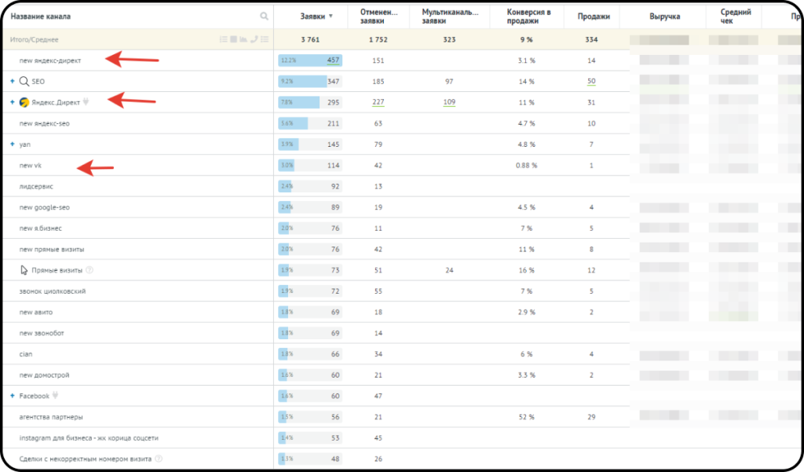Expand the Яндекс.Директ channel row
Screen dimensions: 804x472
[x=13, y=102]
